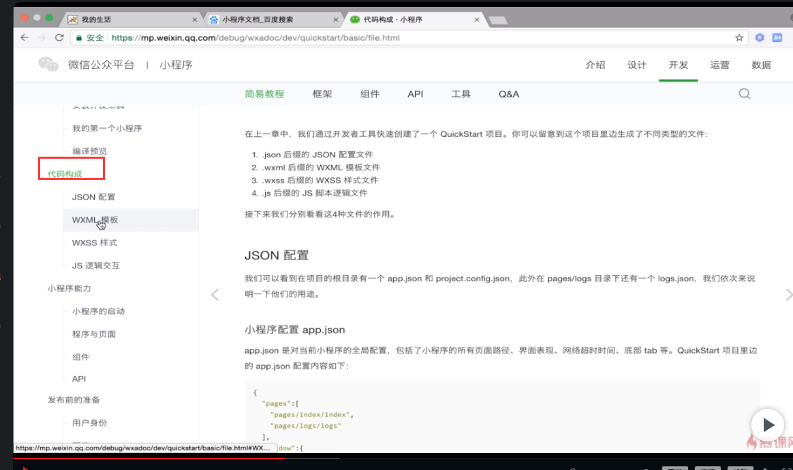Select the API sub-navigation tab
This screenshot has width=793, height=470.
pos(415,94)
